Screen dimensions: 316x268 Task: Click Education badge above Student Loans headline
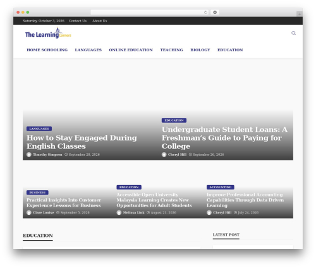pos(174,120)
